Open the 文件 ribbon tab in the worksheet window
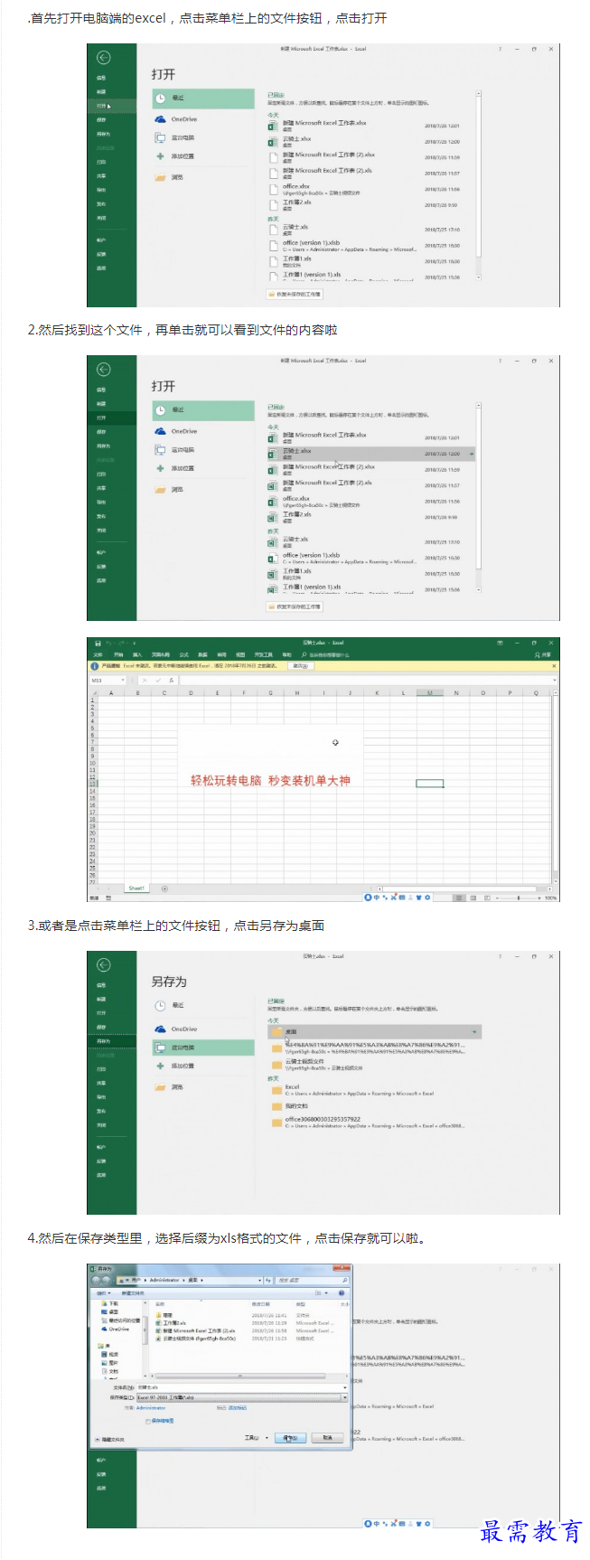This screenshot has height=1560, width=590. tap(97, 654)
